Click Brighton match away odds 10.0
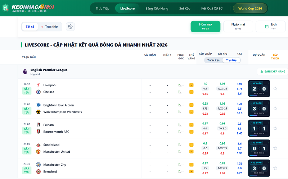This screenshot has height=179, width=288. (239, 113)
